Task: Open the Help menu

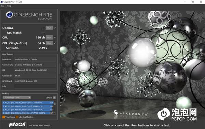Action: pyautogui.click(x=9, y=6)
